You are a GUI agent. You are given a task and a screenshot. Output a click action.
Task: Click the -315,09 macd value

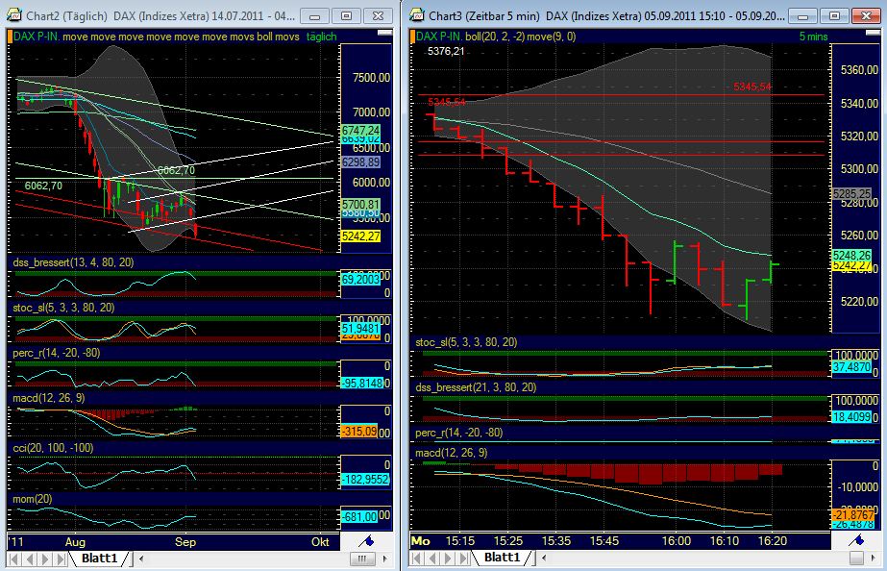[359, 432]
